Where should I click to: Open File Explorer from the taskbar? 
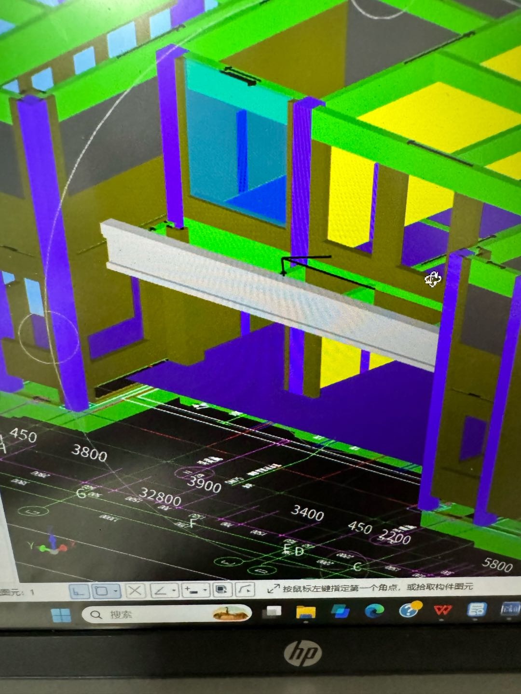click(306, 612)
